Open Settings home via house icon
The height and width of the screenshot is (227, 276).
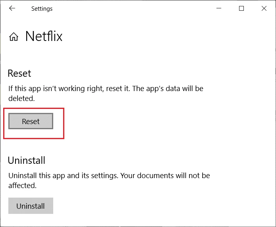(x=14, y=37)
